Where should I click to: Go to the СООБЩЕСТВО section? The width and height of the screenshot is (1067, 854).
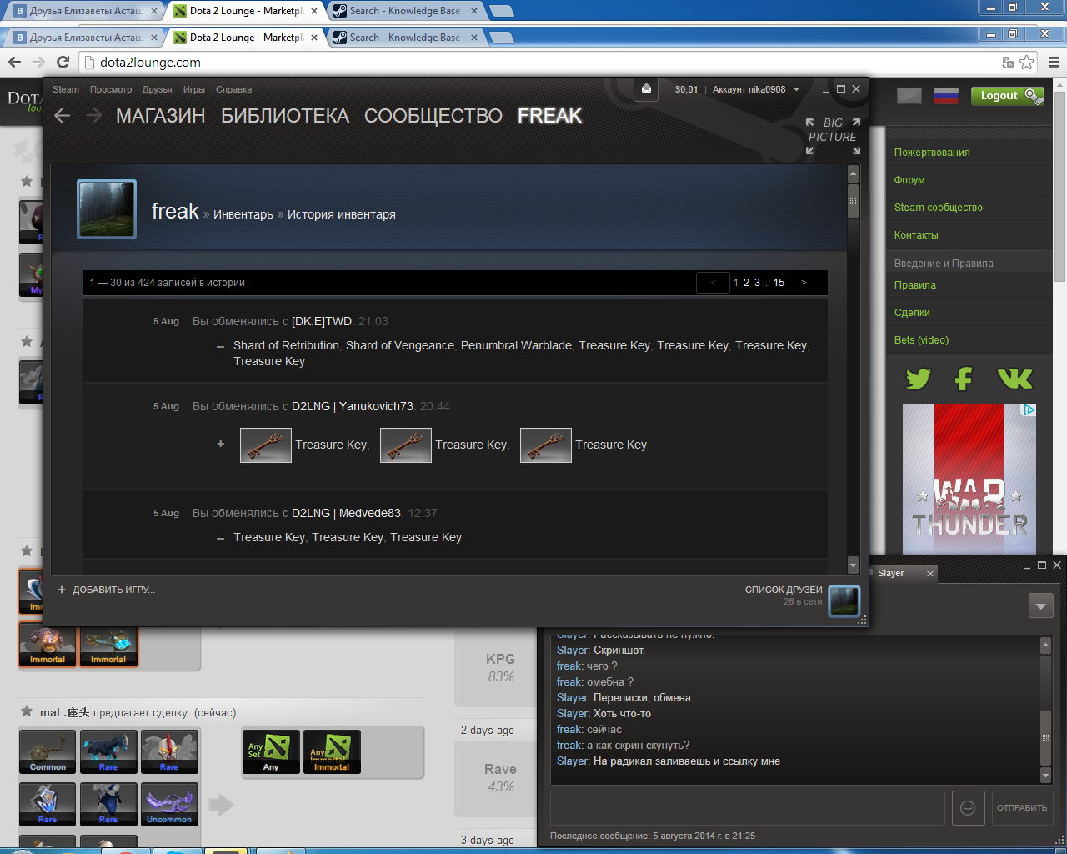point(433,116)
